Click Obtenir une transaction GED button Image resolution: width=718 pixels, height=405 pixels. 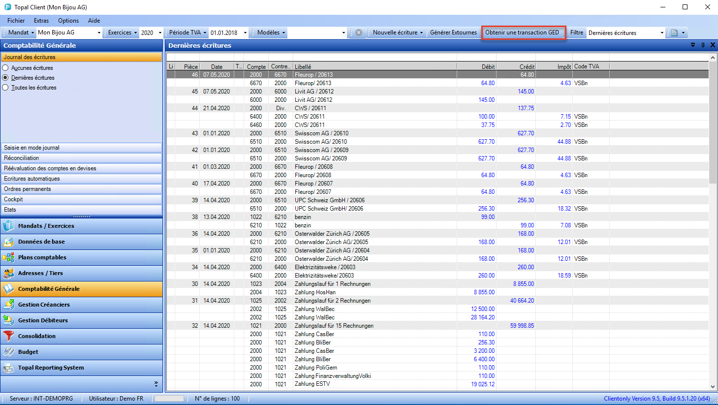click(x=523, y=32)
